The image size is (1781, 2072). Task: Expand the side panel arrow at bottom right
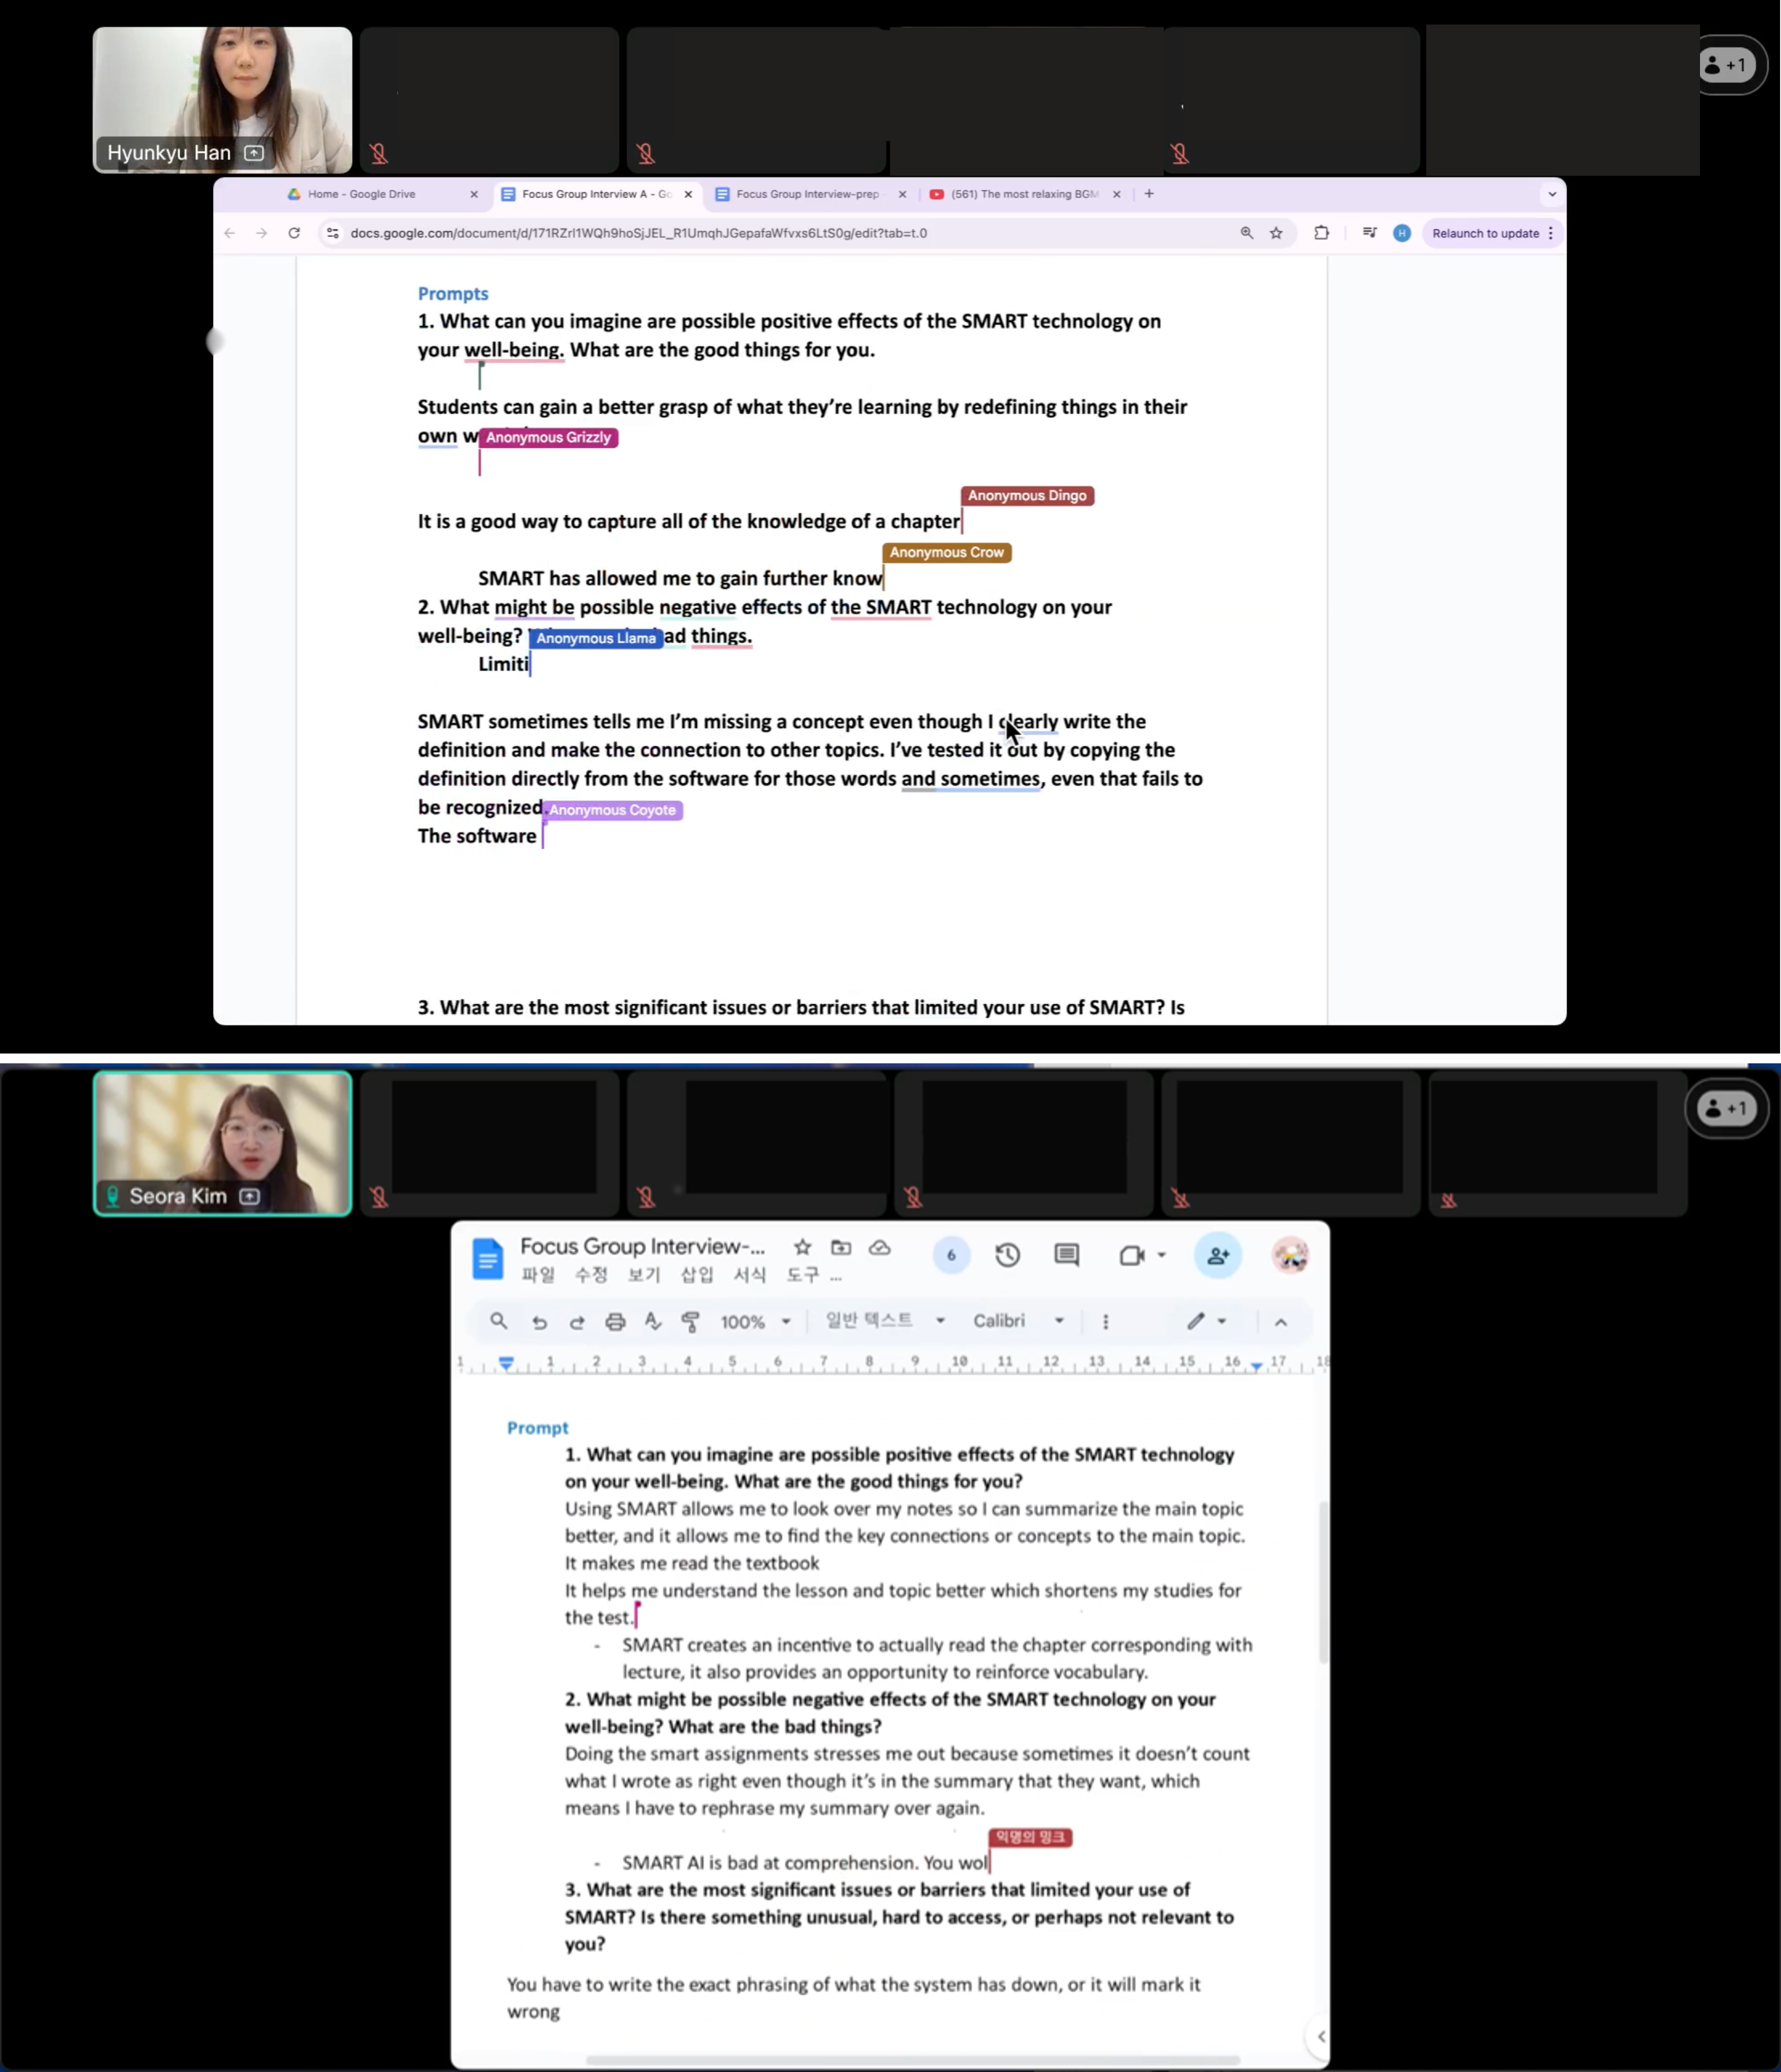point(1320,2036)
